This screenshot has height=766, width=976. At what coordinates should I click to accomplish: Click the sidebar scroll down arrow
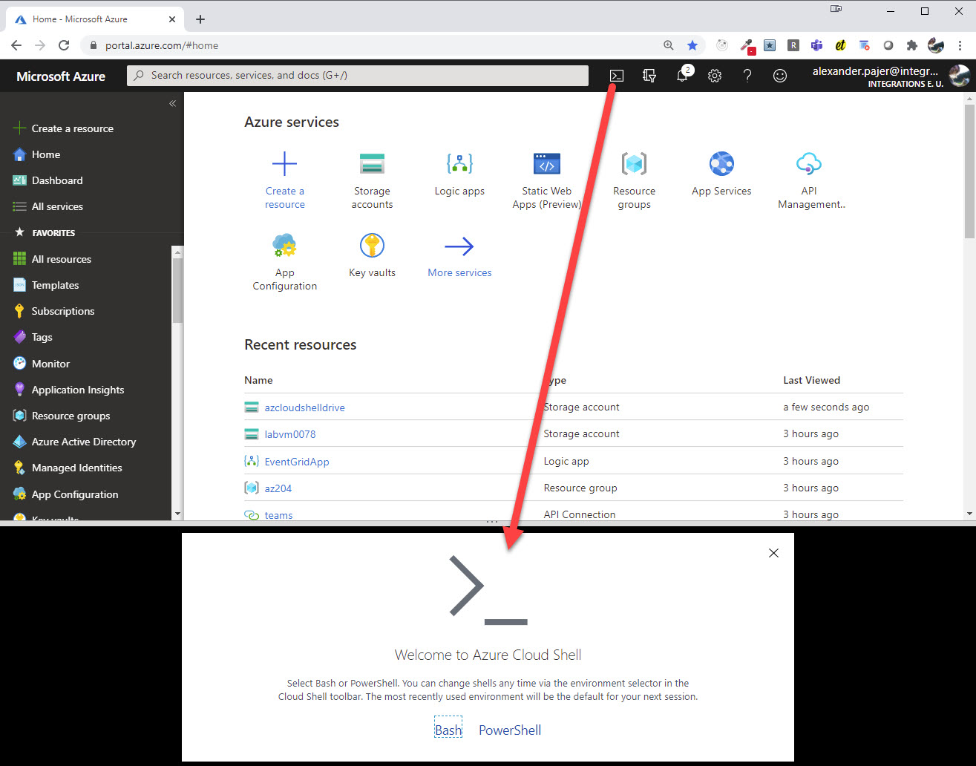tap(177, 514)
